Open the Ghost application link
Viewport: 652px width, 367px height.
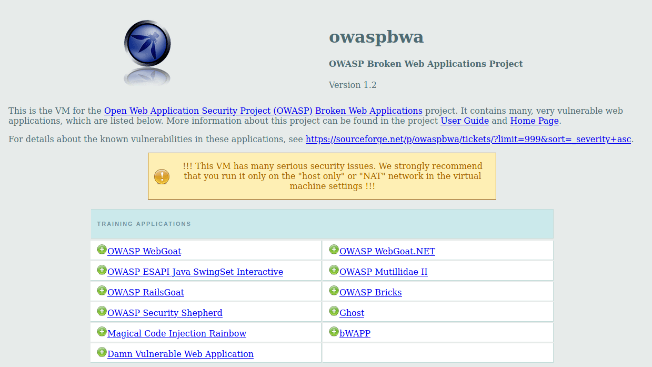click(352, 313)
